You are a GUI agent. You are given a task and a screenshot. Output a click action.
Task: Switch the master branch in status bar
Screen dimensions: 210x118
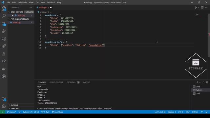[11, 112]
